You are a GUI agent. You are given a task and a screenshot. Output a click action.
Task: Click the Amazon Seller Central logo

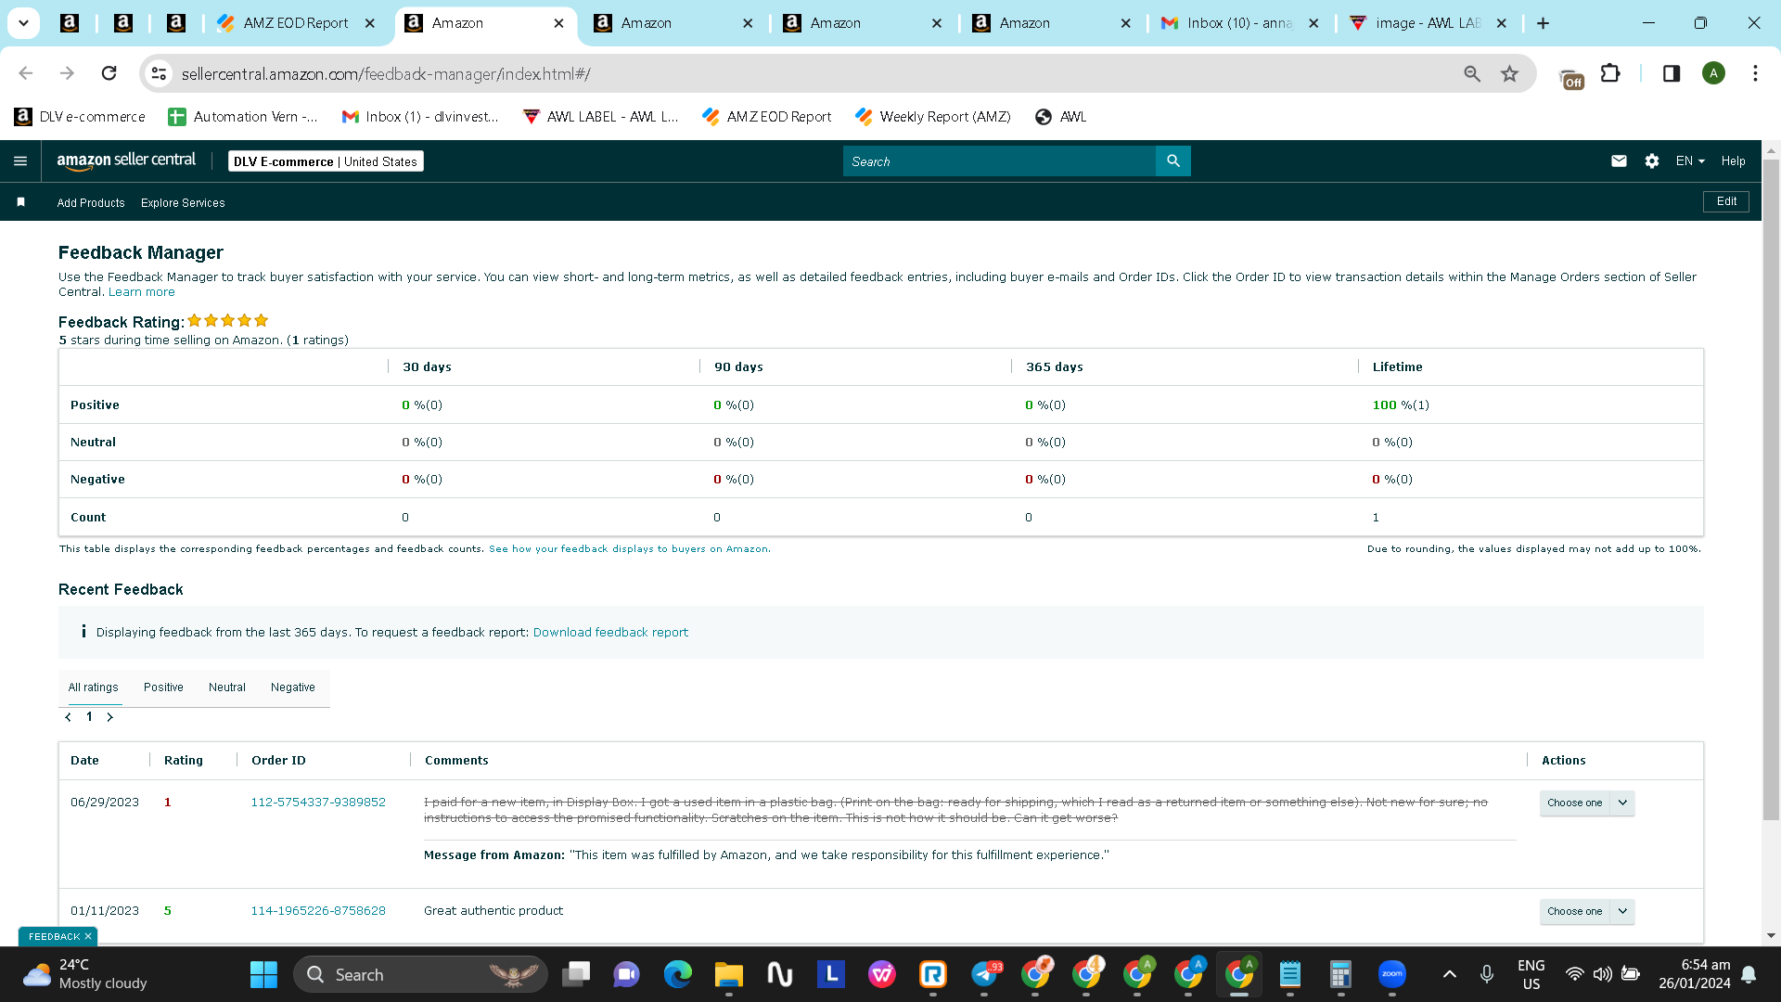pyautogui.click(x=126, y=161)
